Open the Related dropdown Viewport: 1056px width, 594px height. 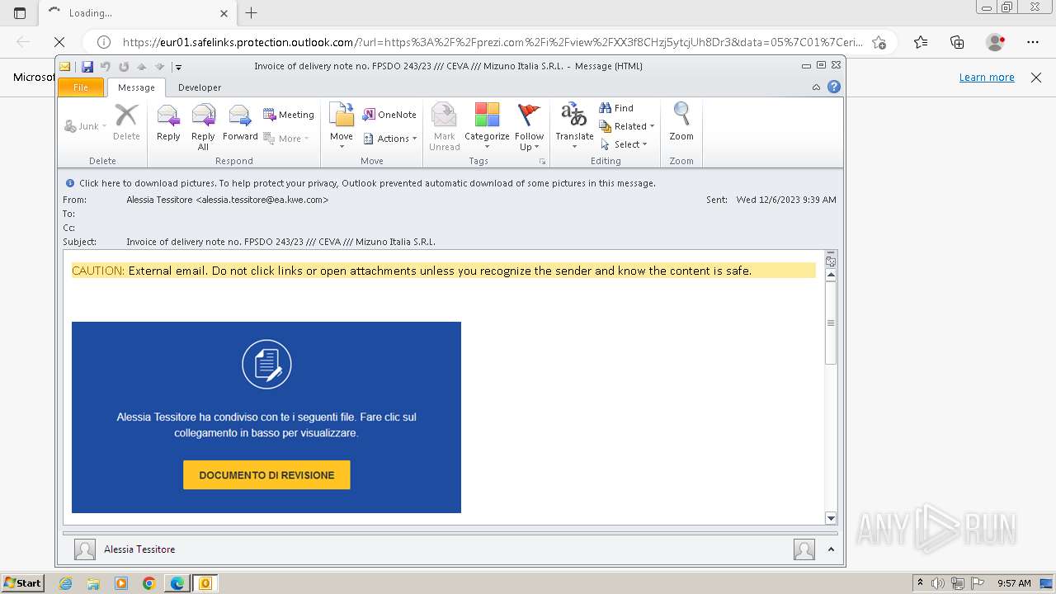(x=627, y=126)
